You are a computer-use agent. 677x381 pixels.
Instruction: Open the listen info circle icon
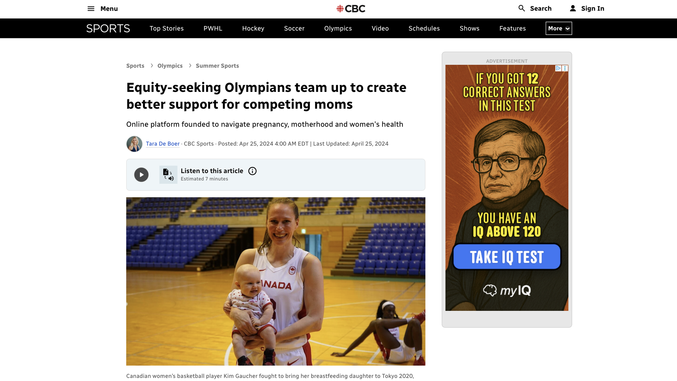pyautogui.click(x=252, y=171)
